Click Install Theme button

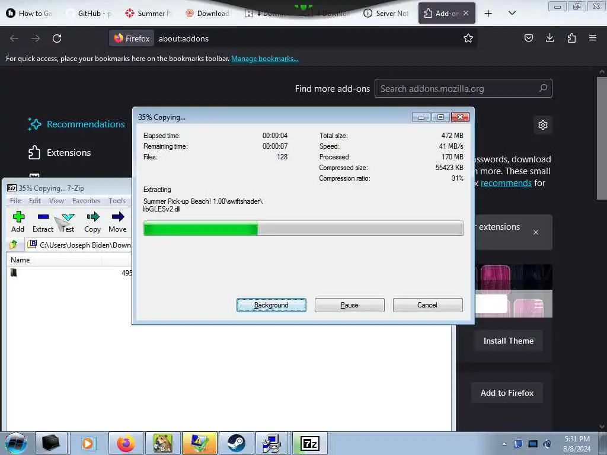pyautogui.click(x=508, y=341)
